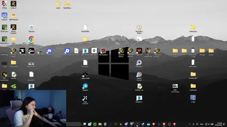Switch to Discord in the taskbar
The image size is (227, 127).
point(126,124)
